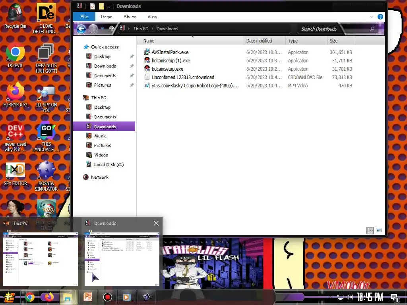Click File Explorer on the taskbar
Screen dimensions: 407x305
click(x=68, y=297)
